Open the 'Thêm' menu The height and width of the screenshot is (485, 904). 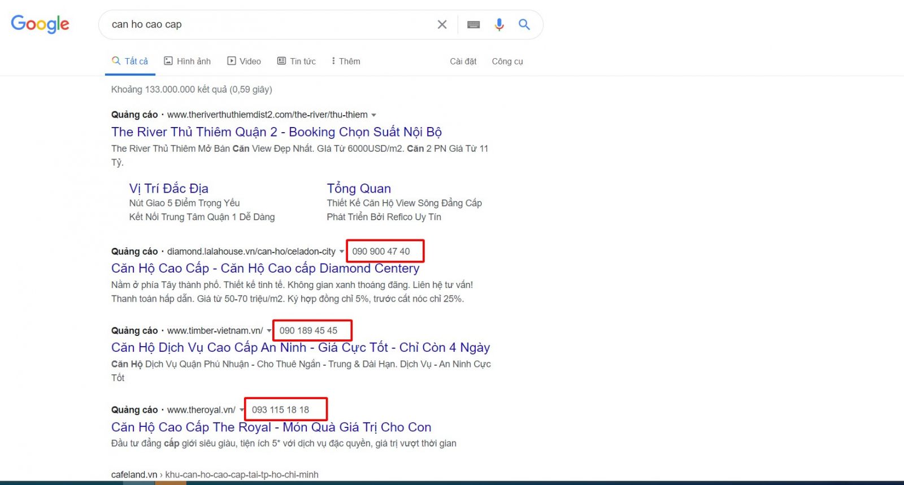pyautogui.click(x=346, y=61)
